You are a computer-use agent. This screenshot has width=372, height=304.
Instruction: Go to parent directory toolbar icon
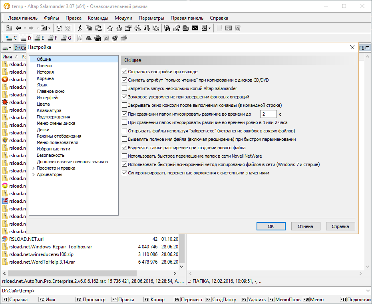tap(9, 28)
